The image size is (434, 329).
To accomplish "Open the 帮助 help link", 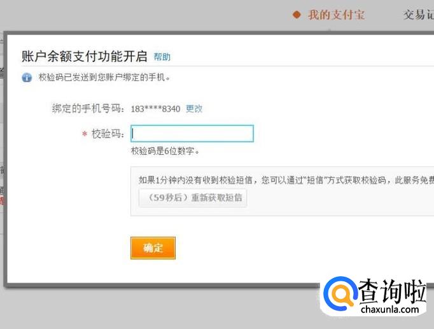I will point(162,57).
